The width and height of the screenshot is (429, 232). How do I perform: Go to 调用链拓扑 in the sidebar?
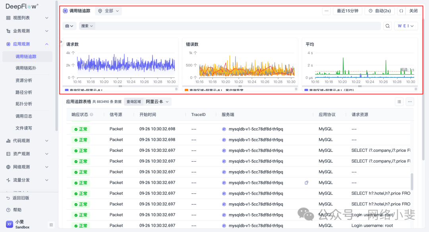26,68
